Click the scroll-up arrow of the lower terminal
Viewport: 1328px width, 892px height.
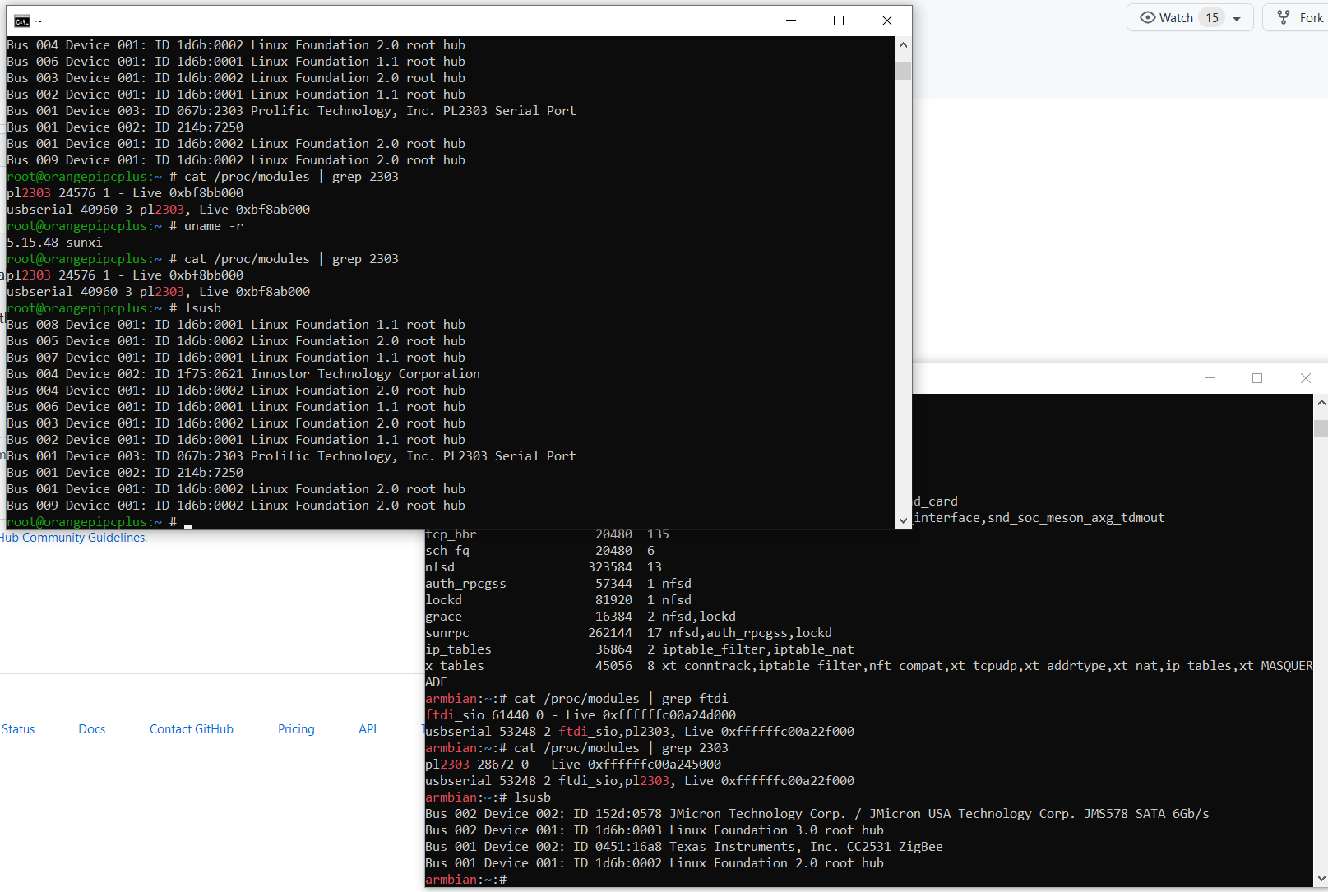click(x=1321, y=402)
